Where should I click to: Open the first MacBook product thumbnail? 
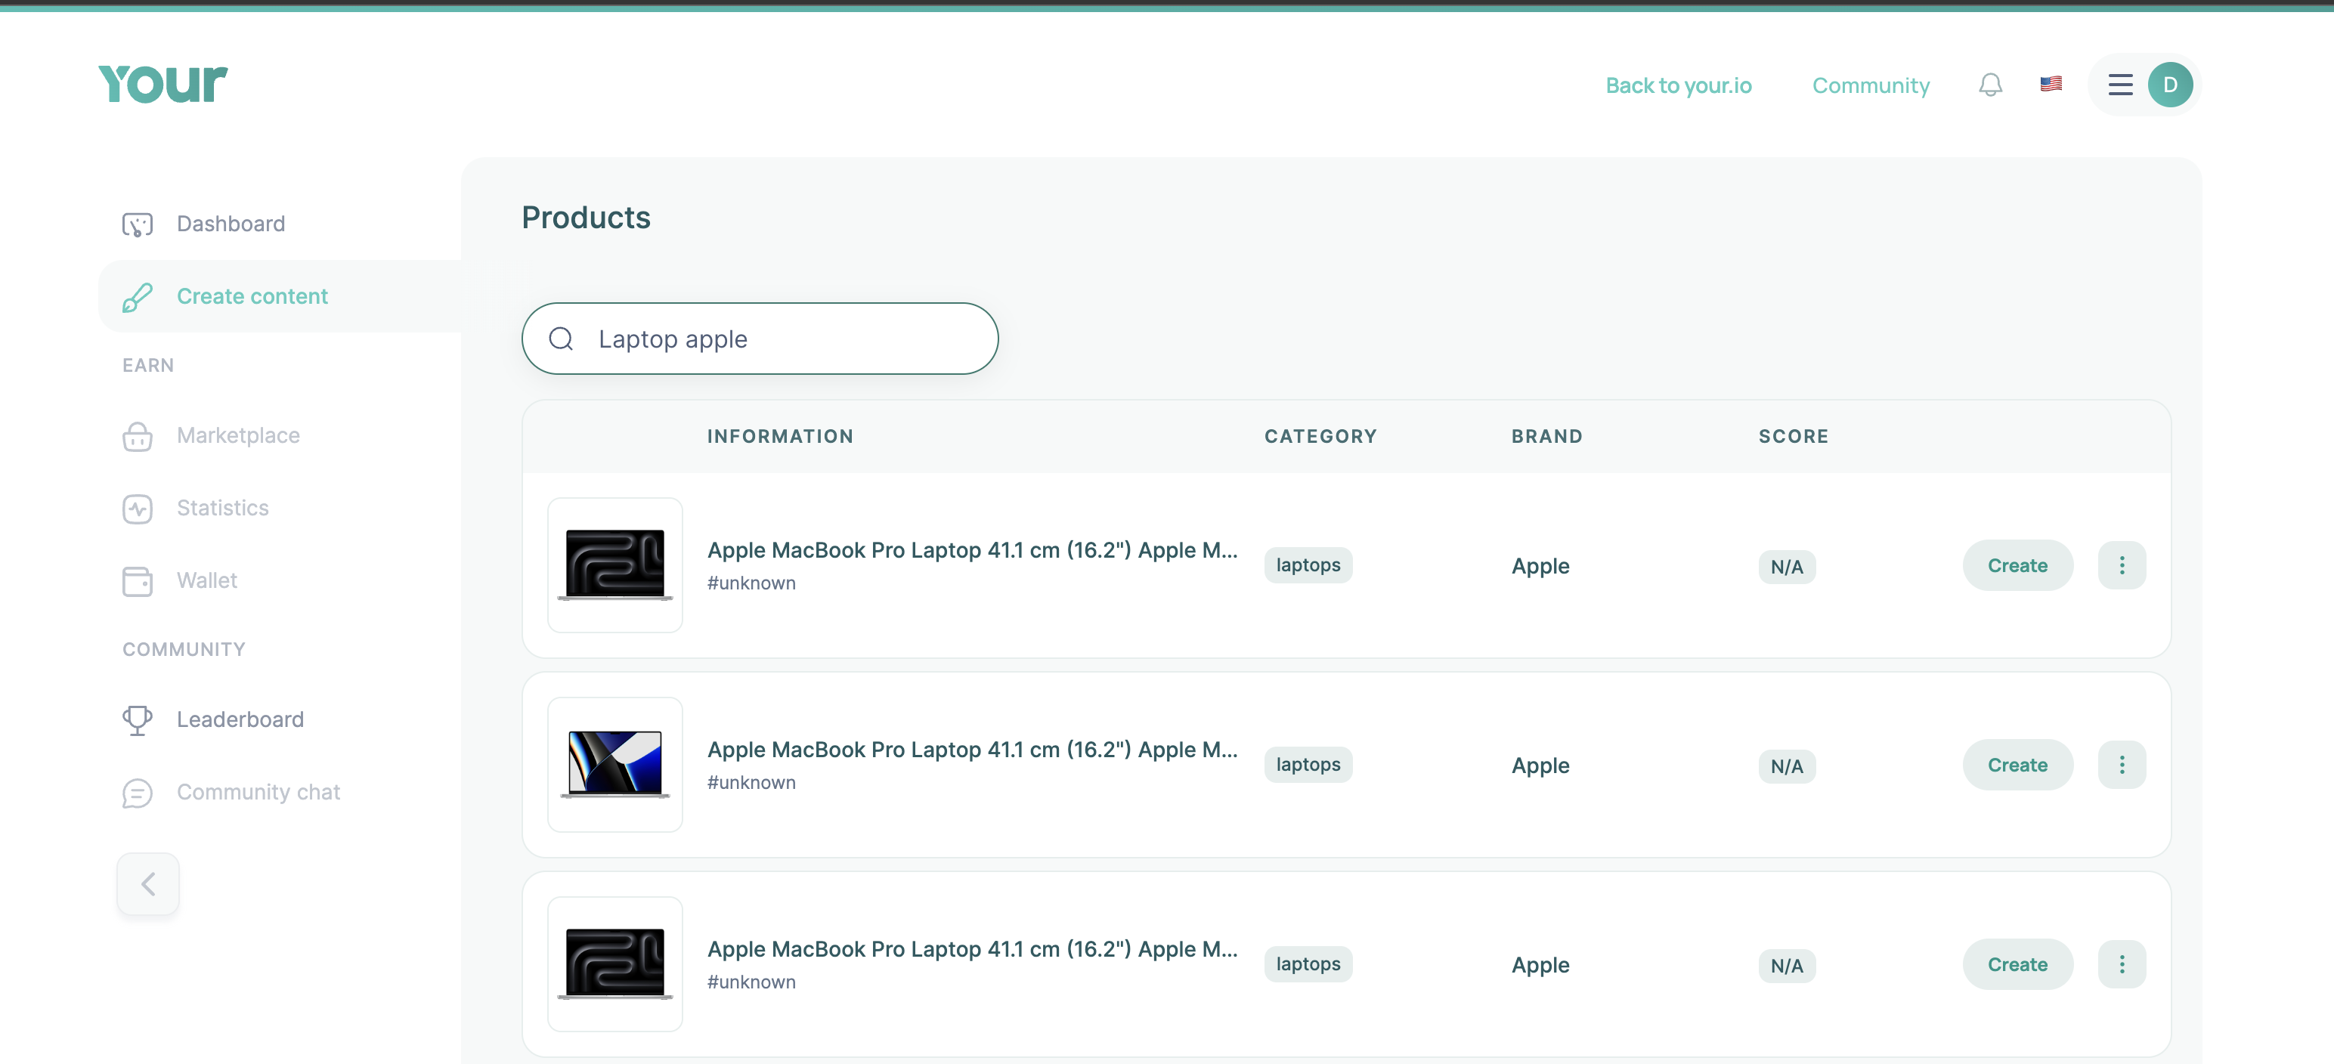tap(615, 565)
